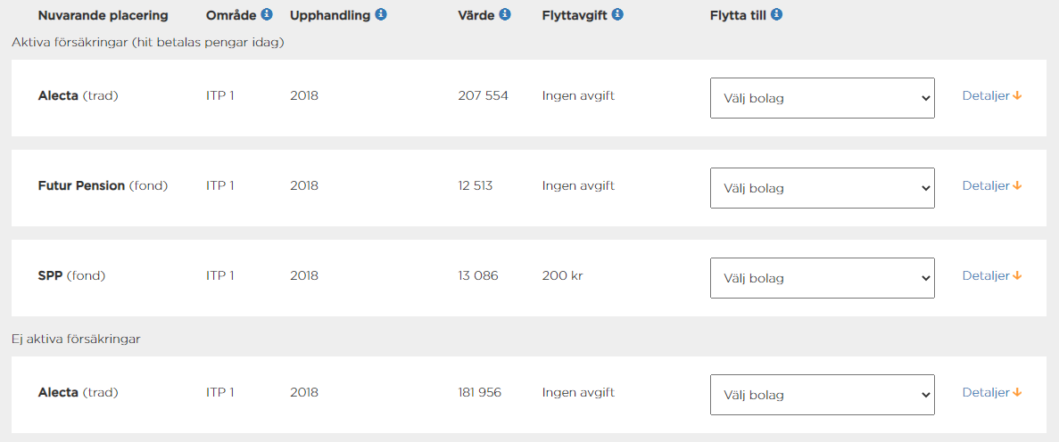This screenshot has width=1059, height=442.
Task: Open the Upphandling info tooltip icon
Action: tap(381, 15)
